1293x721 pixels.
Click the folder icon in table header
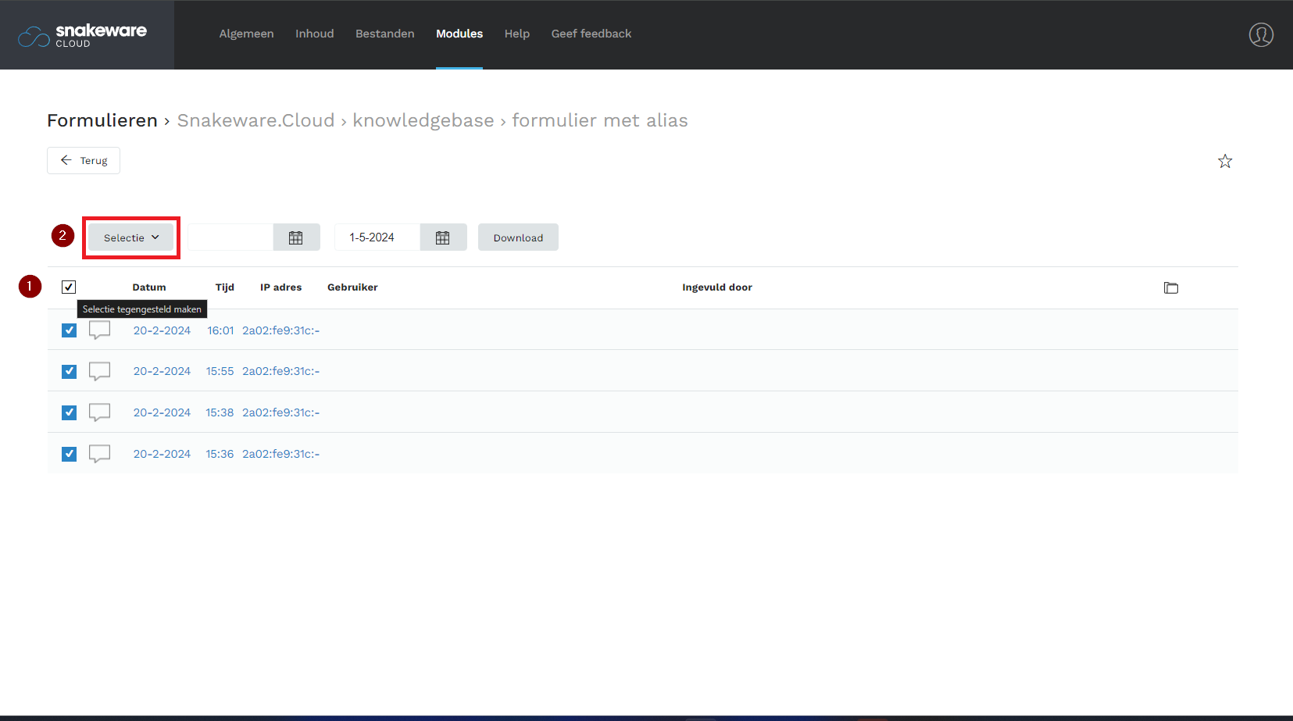[x=1171, y=287]
